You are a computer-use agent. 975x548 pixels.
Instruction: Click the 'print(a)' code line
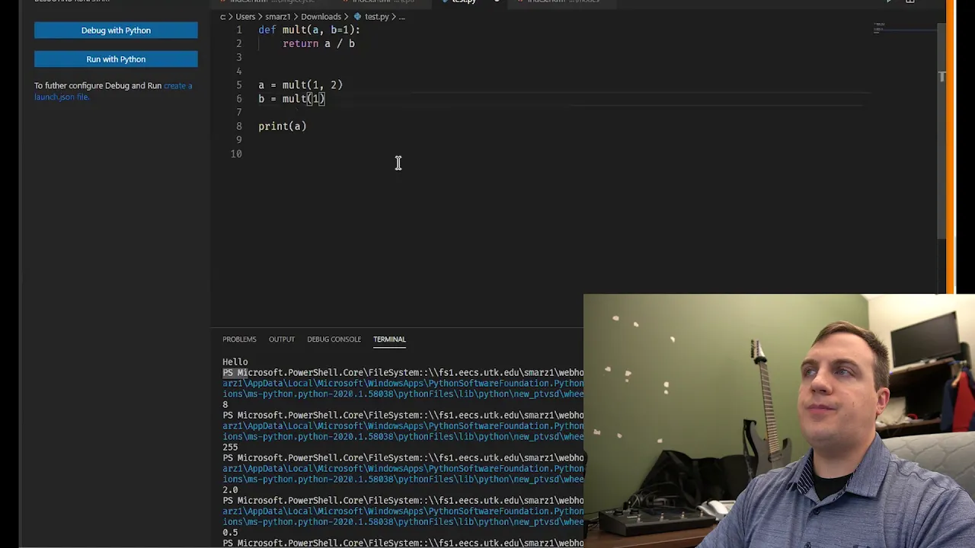(x=282, y=126)
